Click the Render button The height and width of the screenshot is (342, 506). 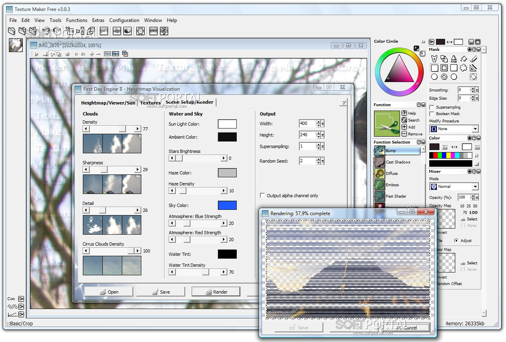pos(216,292)
